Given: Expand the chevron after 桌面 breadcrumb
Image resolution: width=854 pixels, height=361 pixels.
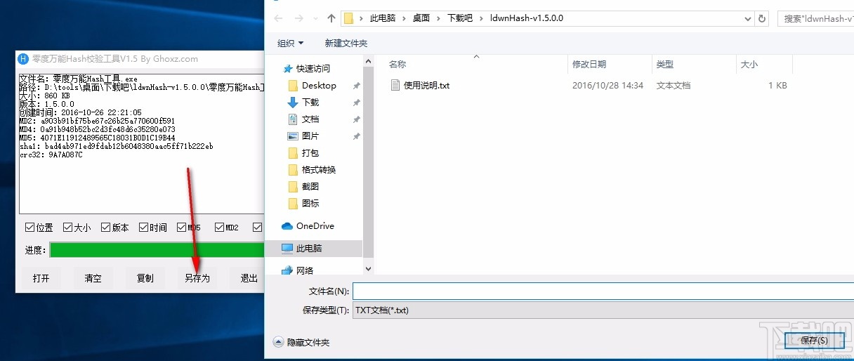Looking at the screenshot, I should (x=440, y=18).
